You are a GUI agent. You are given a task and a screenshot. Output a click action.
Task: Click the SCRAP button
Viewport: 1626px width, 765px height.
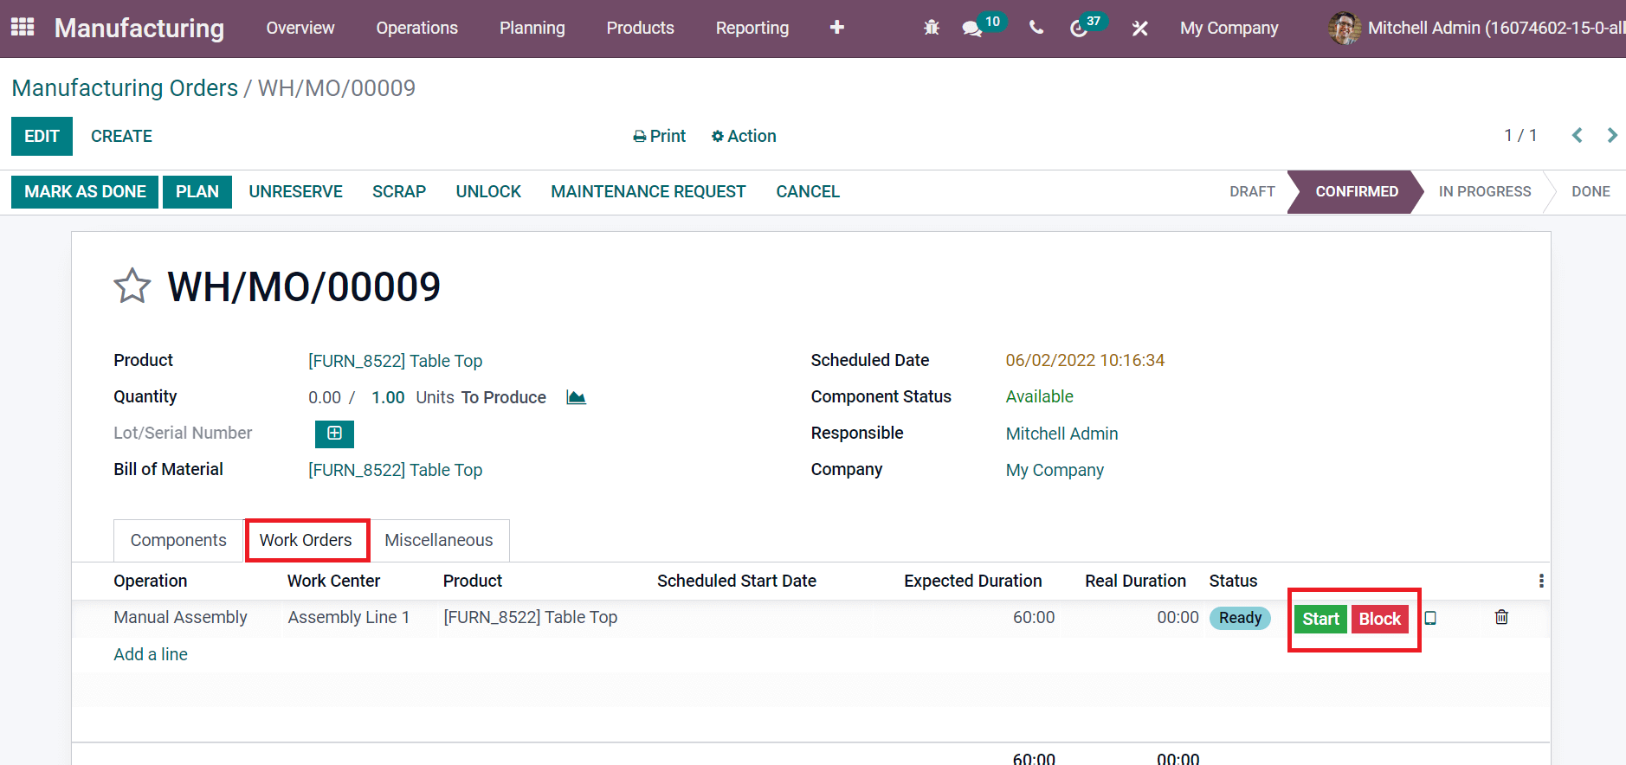point(399,191)
